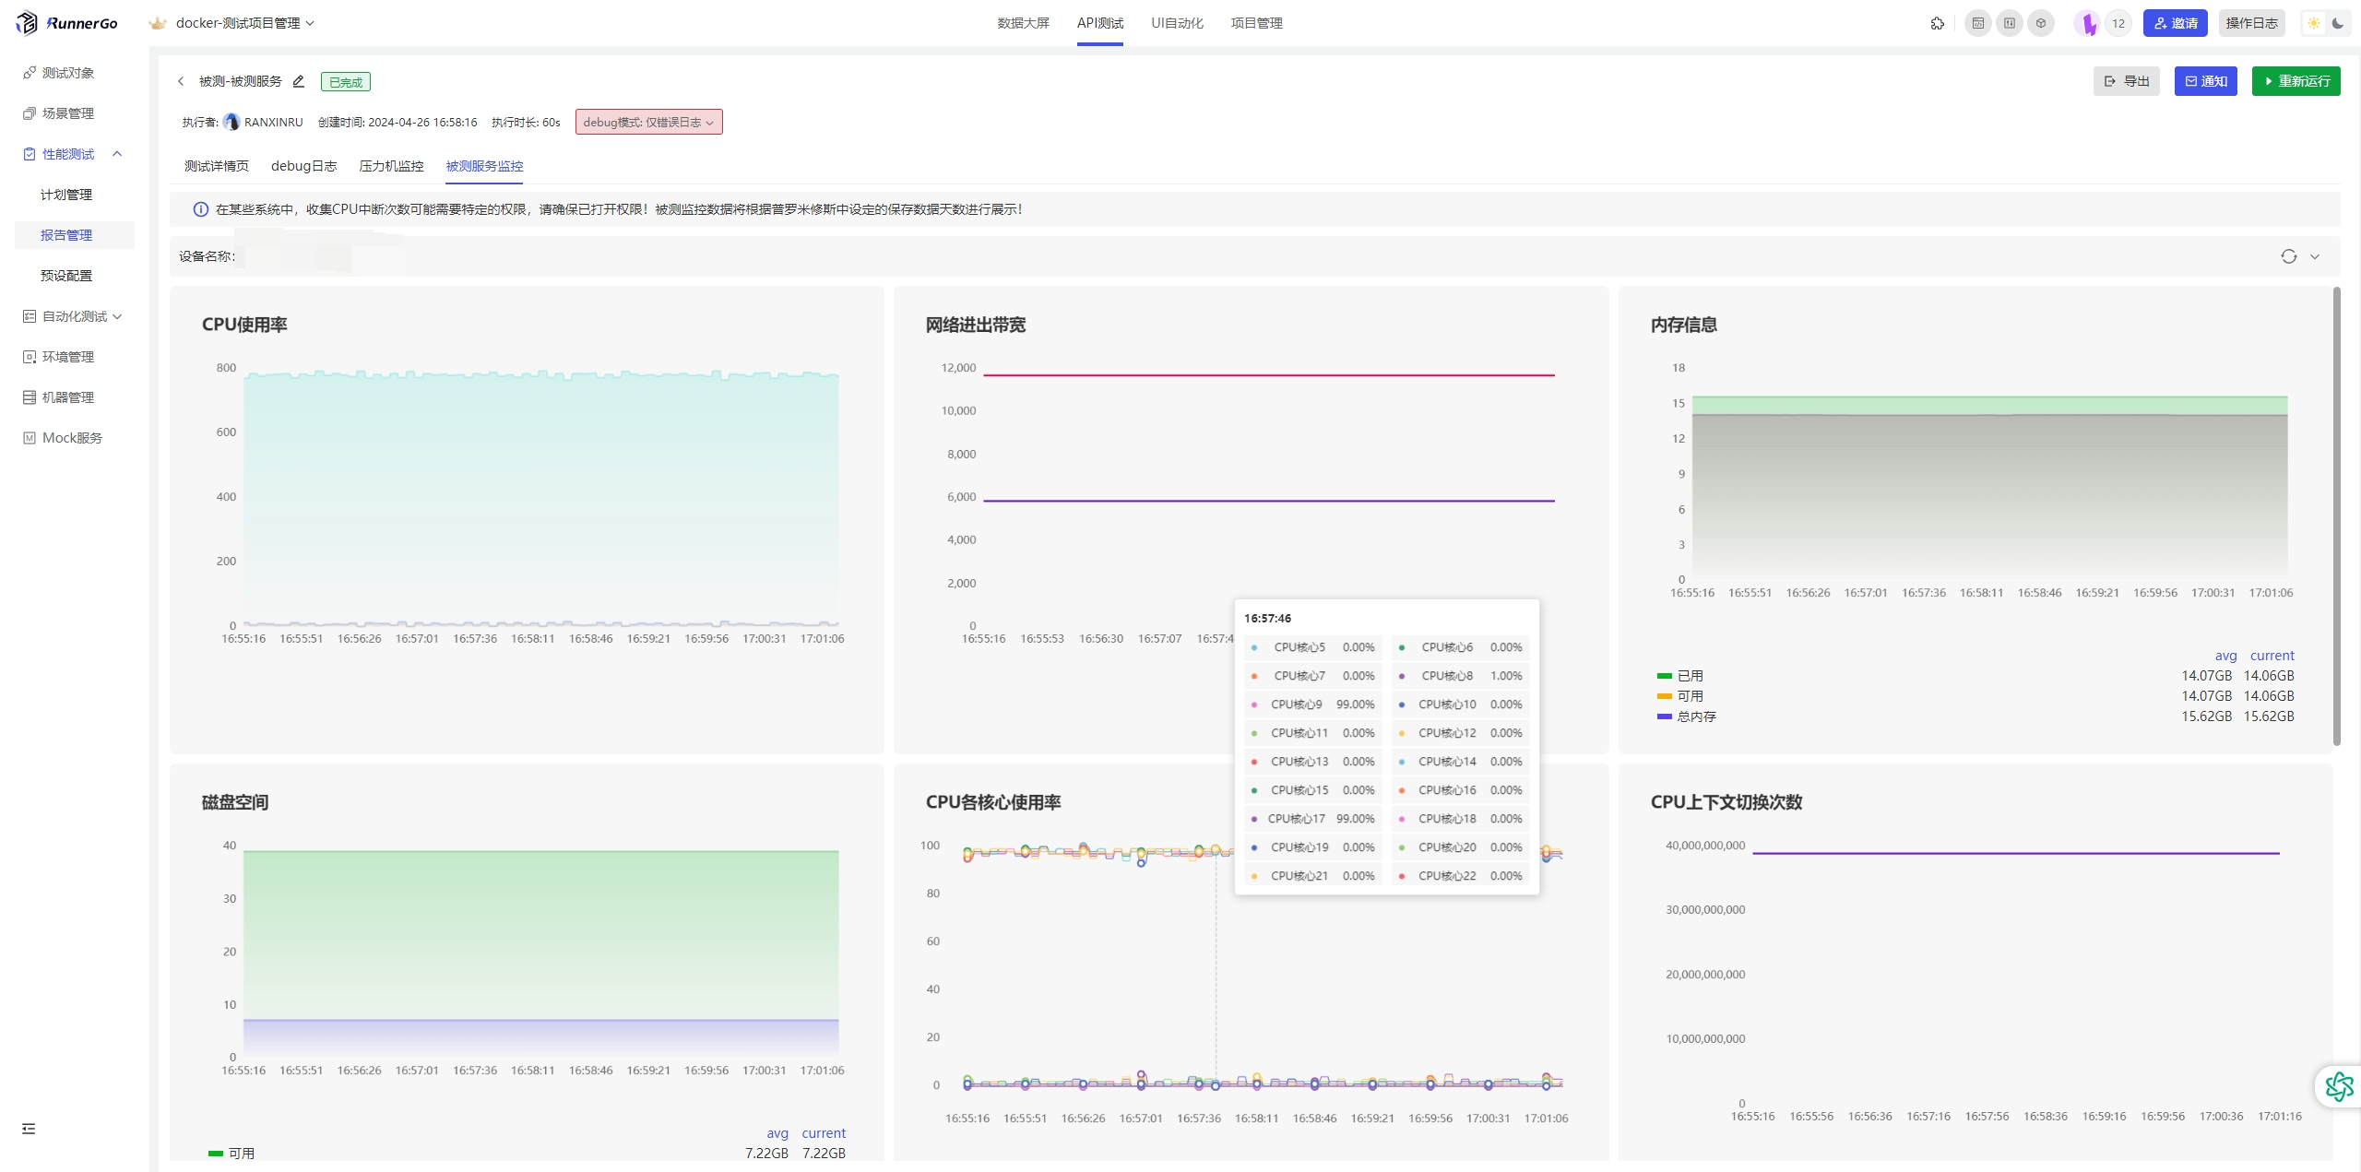The width and height of the screenshot is (2361, 1172).
Task: Open the 12 team members badge
Action: 2118,23
